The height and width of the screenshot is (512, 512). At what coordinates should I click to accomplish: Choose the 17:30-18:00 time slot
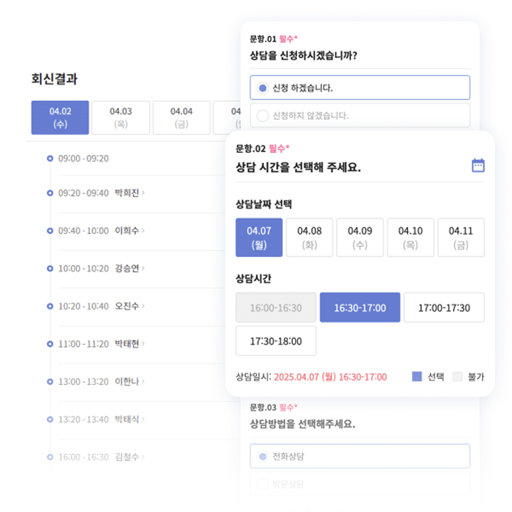click(x=276, y=341)
